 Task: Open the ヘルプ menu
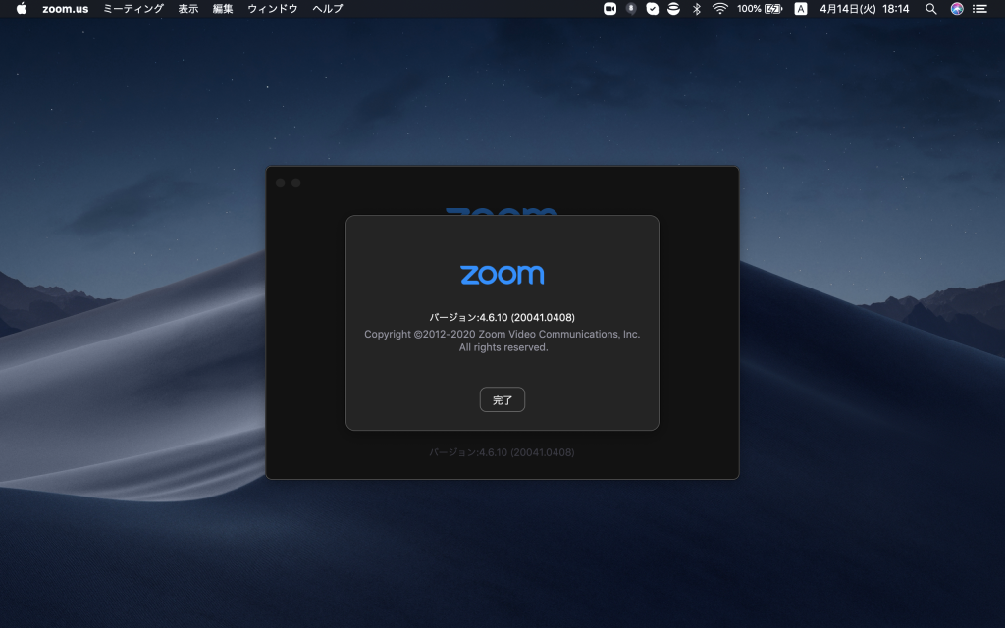pyautogui.click(x=328, y=8)
